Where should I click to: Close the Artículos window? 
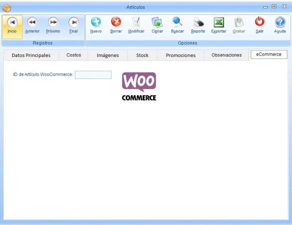(x=284, y=7)
